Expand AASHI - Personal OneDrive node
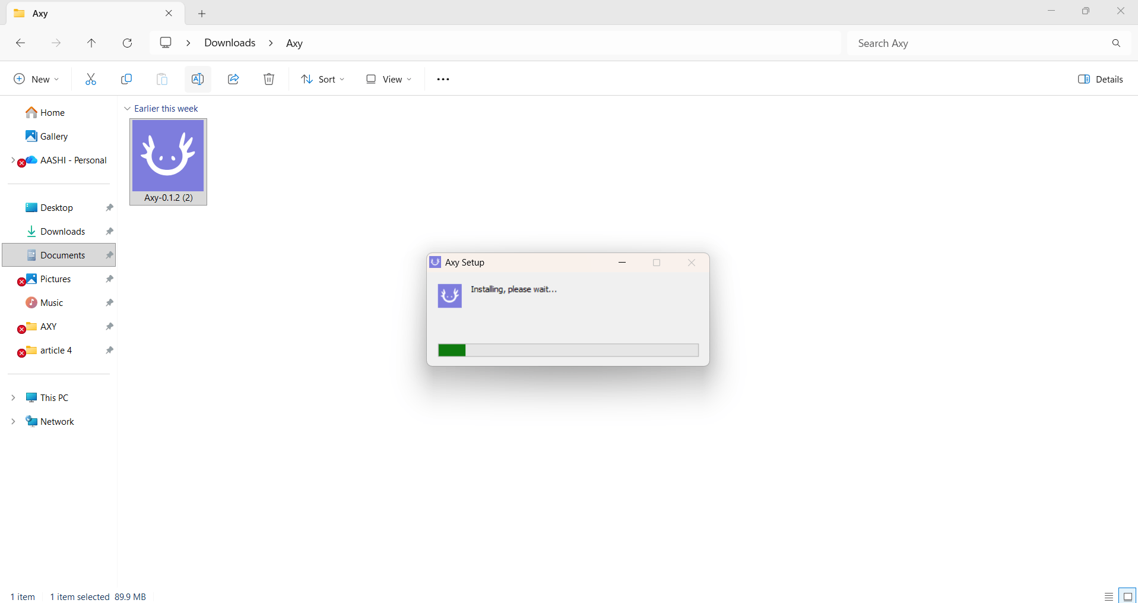The height and width of the screenshot is (603, 1138). pyautogui.click(x=13, y=160)
